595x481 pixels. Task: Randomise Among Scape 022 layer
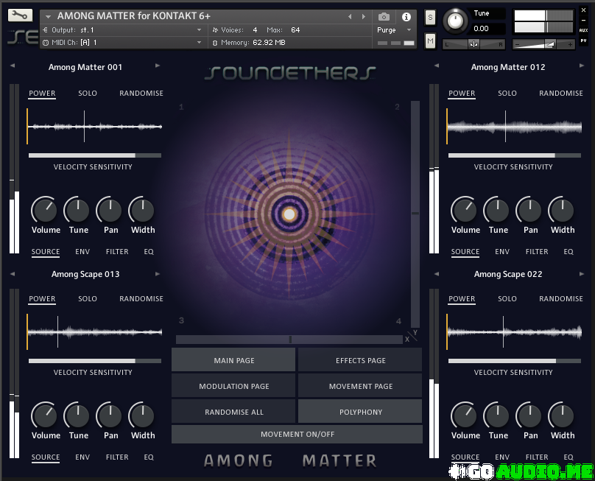click(561, 299)
